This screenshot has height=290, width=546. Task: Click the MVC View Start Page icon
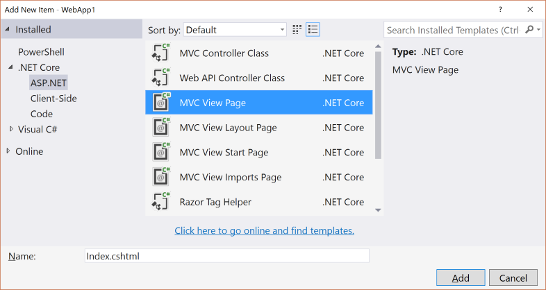(161, 152)
